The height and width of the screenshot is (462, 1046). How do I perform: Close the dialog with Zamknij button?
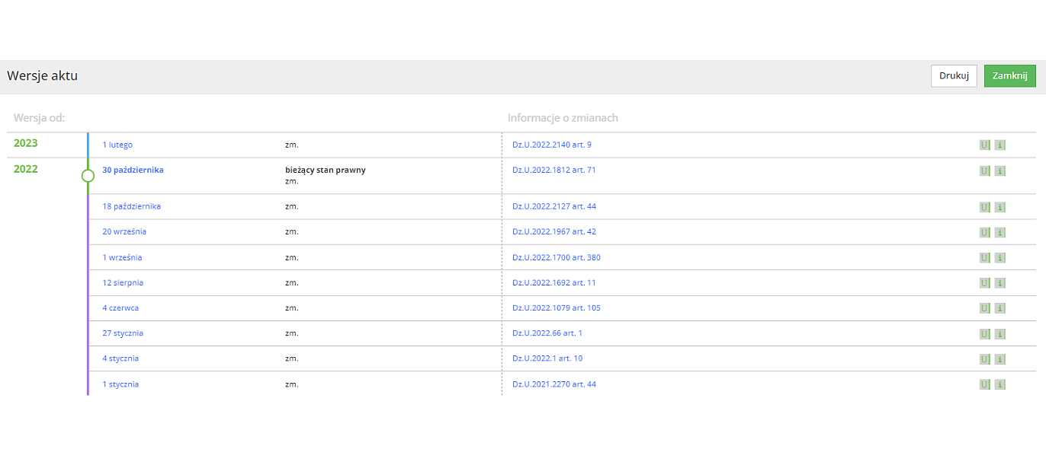[1009, 76]
